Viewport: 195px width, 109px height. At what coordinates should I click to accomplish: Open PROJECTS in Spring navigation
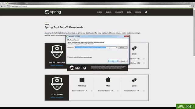pos(119,12)
